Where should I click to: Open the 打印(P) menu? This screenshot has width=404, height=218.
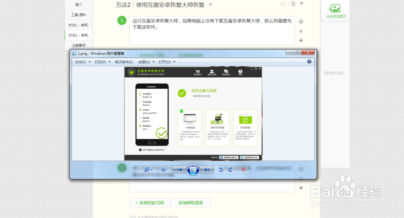pyautogui.click(x=100, y=62)
